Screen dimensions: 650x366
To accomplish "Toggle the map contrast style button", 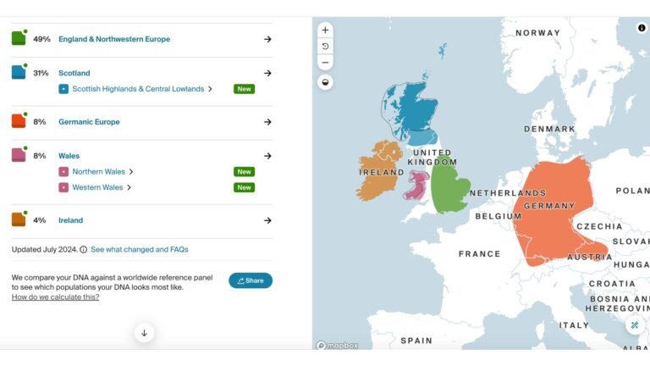I will (325, 82).
